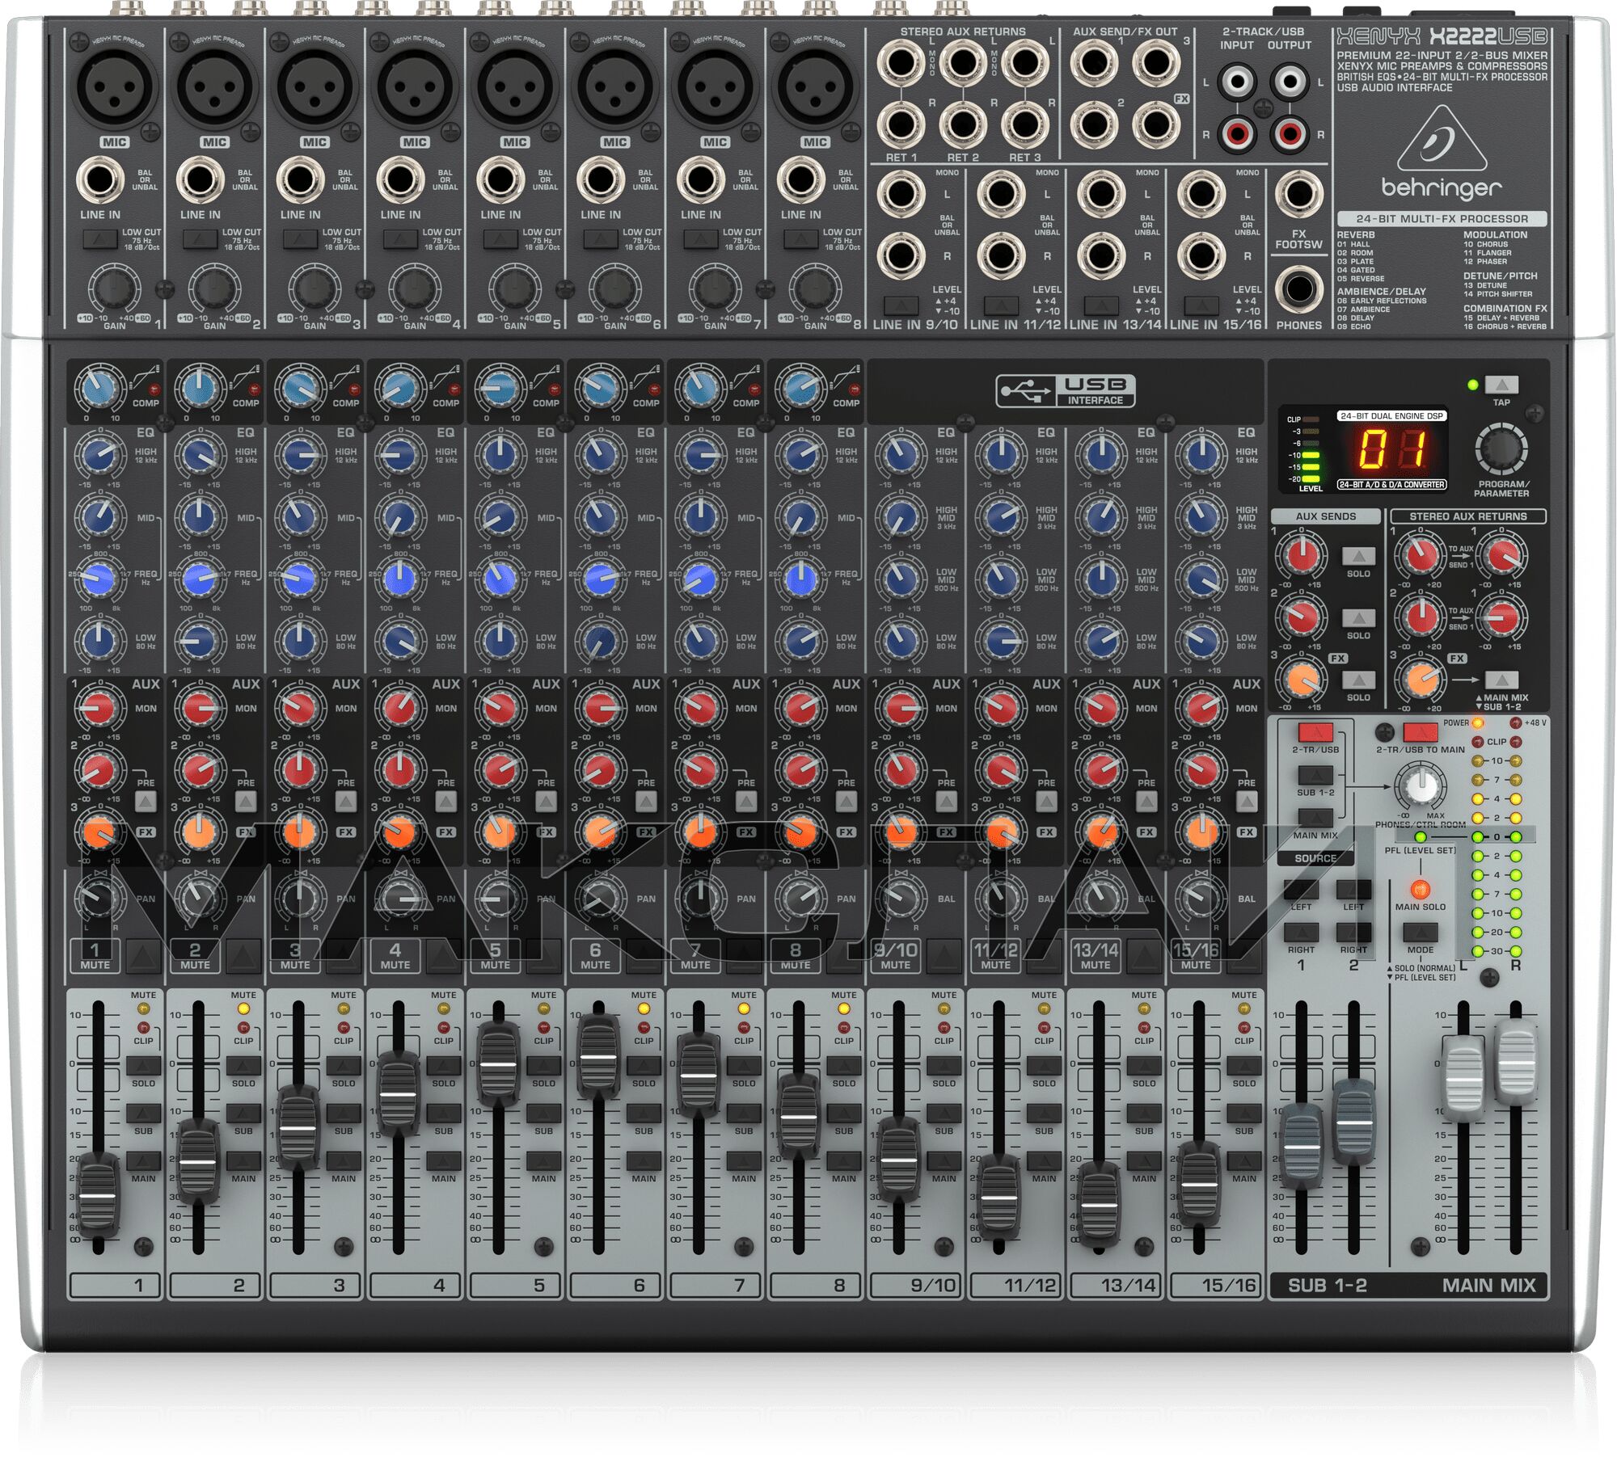Click the FX LEVEL meter LEDs

coord(1311,449)
